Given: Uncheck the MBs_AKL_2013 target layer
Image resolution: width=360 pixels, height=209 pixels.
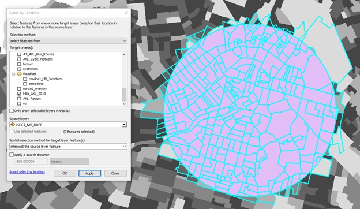Looking at the screenshot, I should (19, 94).
